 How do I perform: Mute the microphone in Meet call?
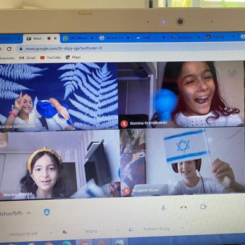163,208
